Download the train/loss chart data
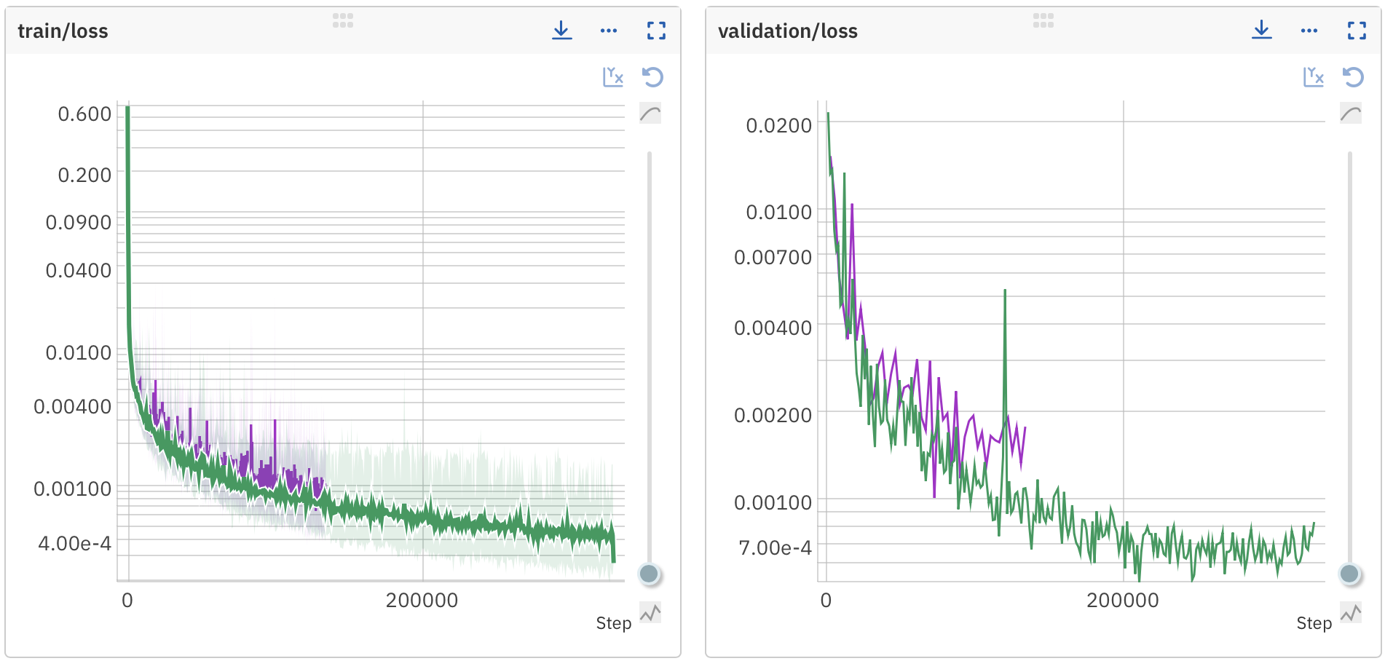 point(561,31)
